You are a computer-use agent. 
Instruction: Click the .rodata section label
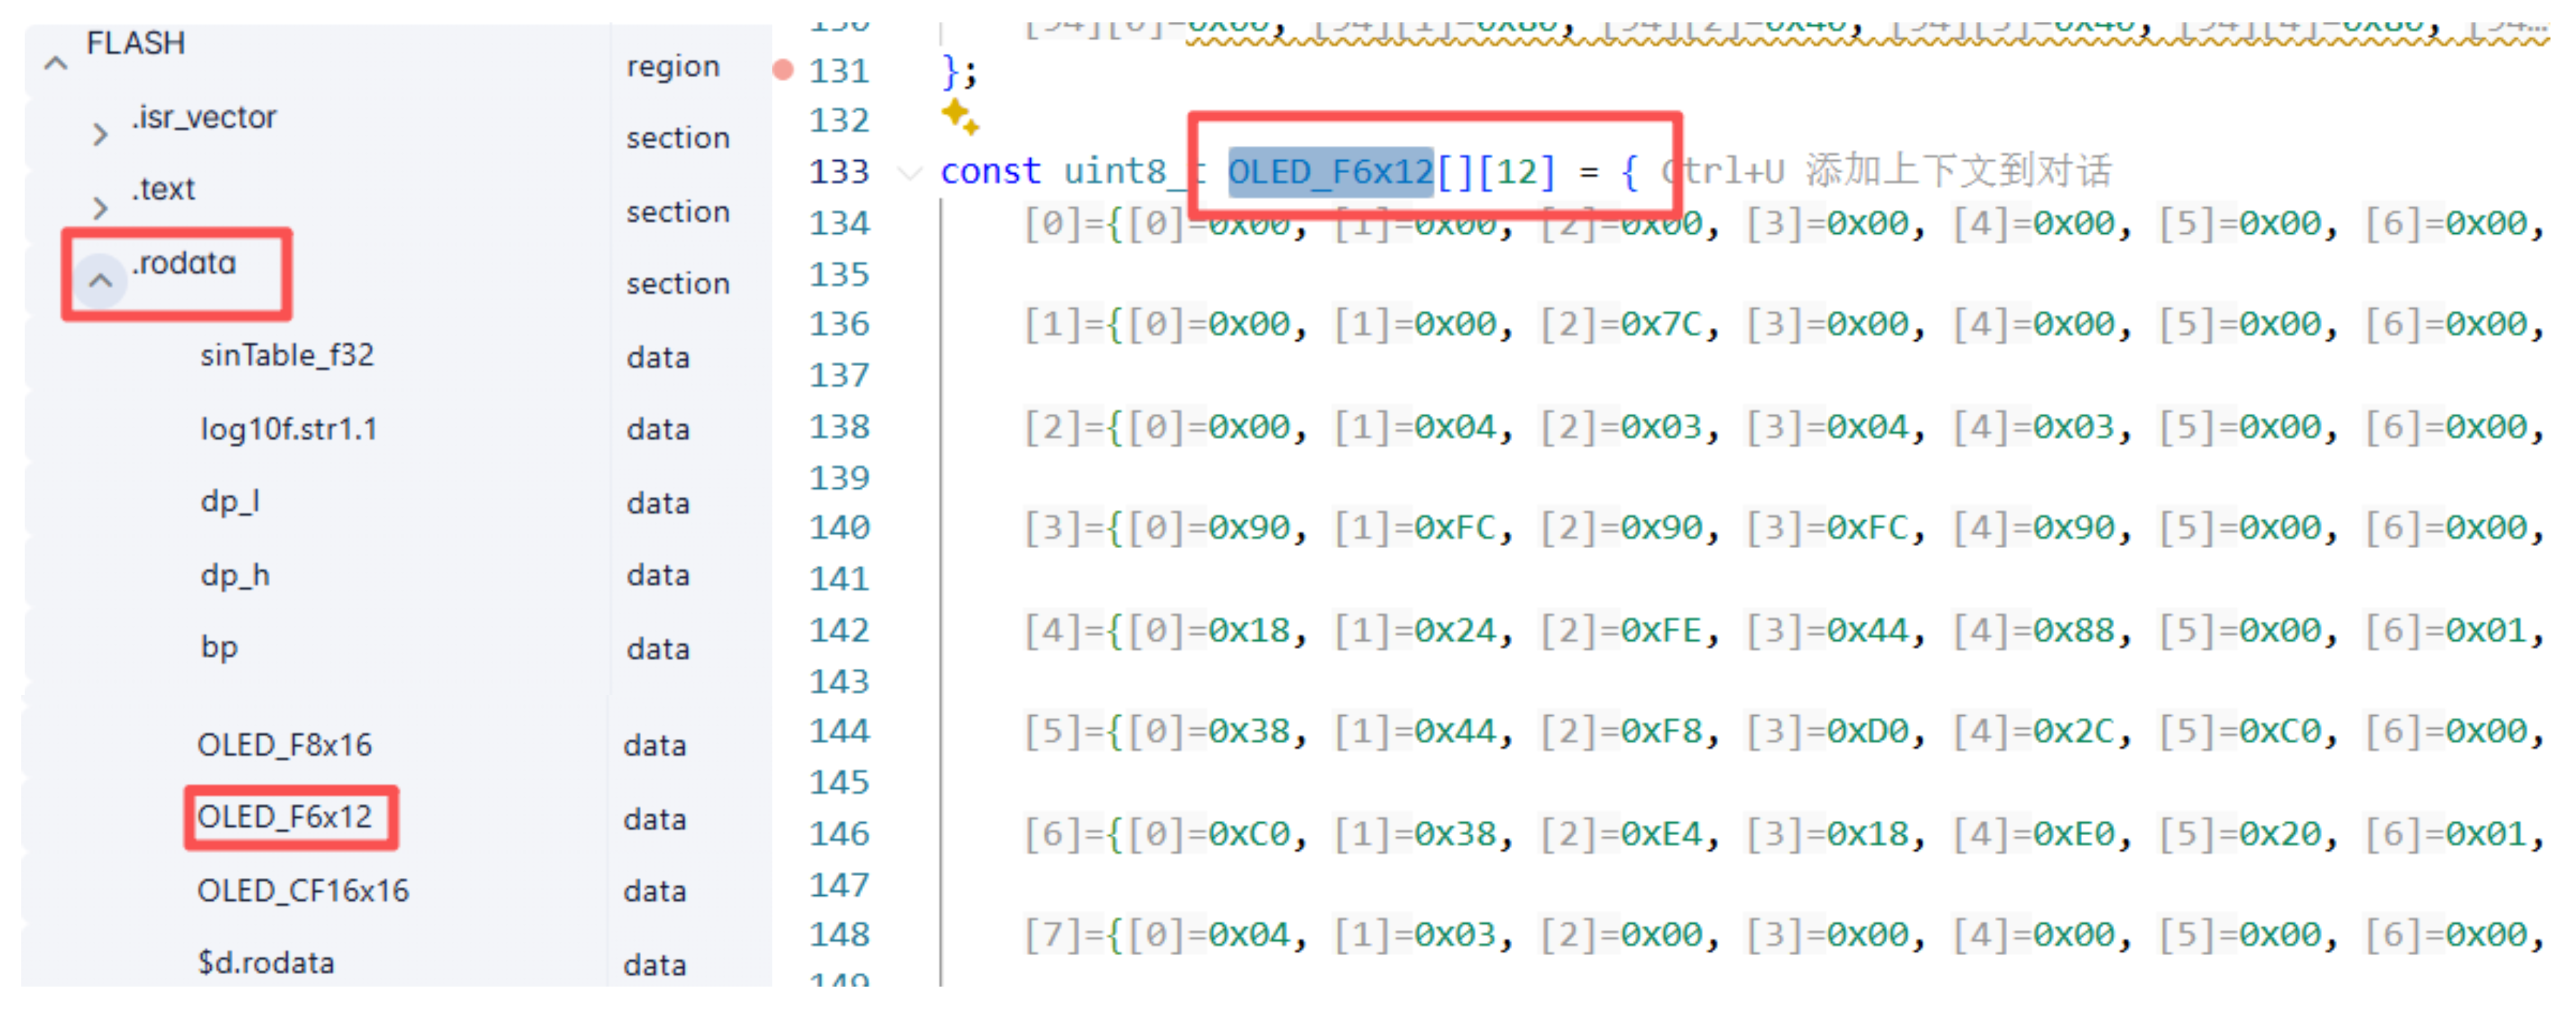click(x=185, y=263)
